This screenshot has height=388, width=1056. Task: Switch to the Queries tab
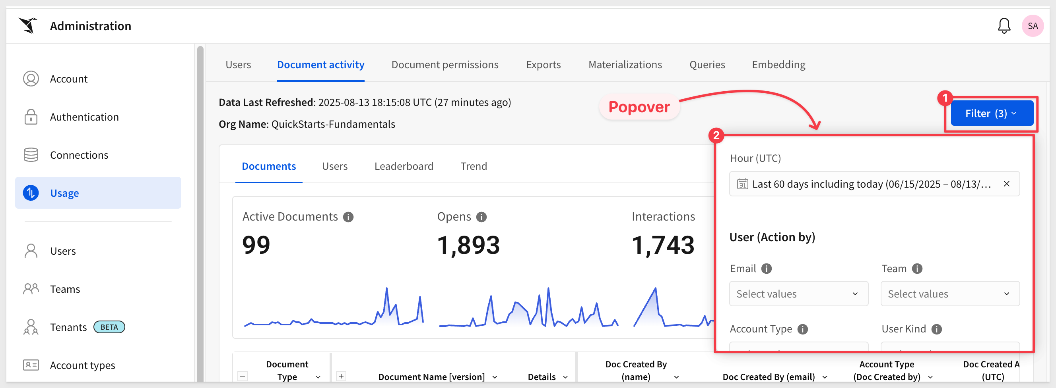coord(707,65)
